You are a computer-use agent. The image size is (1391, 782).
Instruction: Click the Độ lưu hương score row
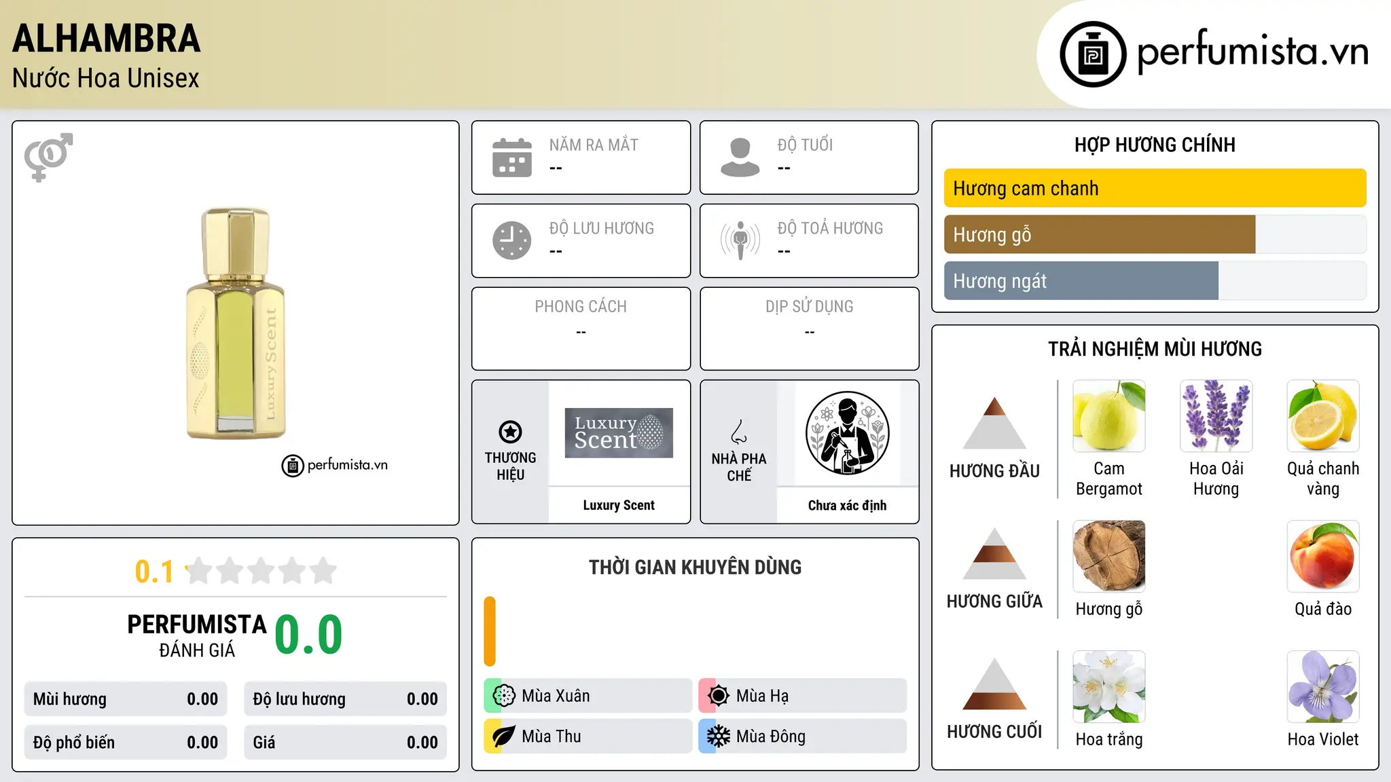pos(345,699)
